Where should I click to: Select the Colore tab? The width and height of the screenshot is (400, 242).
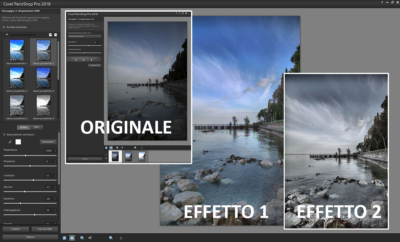(23, 127)
